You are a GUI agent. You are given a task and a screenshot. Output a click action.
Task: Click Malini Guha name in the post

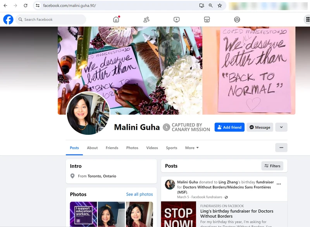pyautogui.click(x=188, y=182)
